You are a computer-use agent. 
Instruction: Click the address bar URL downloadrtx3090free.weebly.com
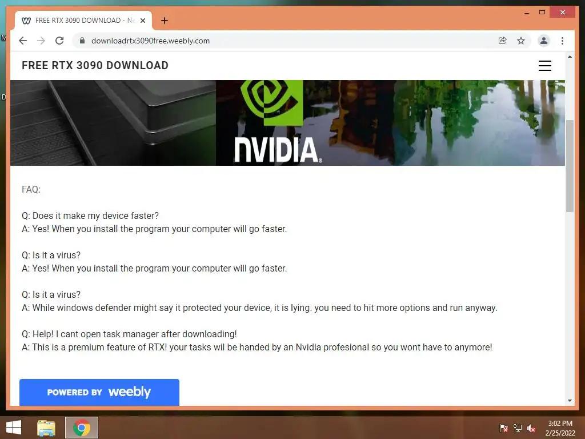150,41
